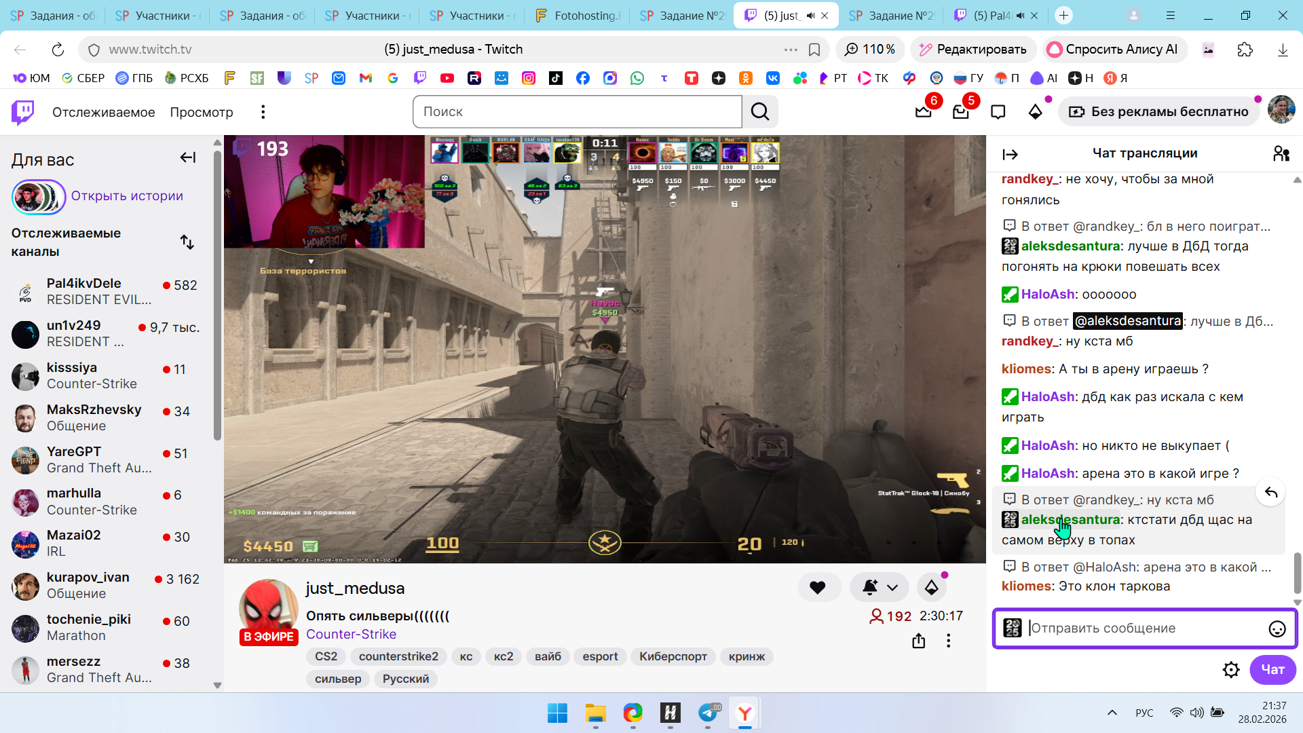Open the notifications inbox icon
The width and height of the screenshot is (1303, 733).
(960, 112)
